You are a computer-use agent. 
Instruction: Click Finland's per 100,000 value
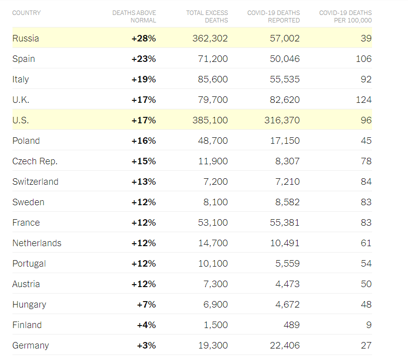[369, 325]
